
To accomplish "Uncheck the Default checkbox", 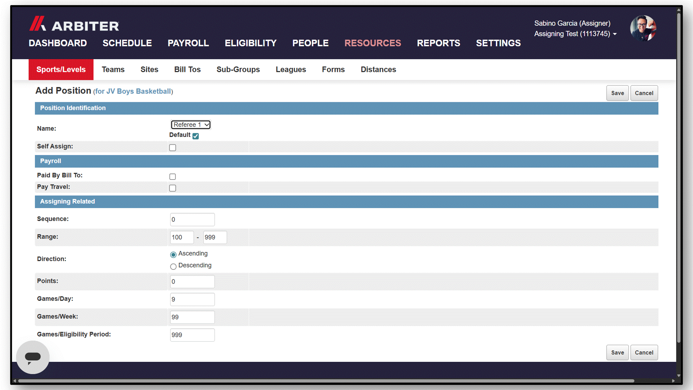I will pos(196,136).
